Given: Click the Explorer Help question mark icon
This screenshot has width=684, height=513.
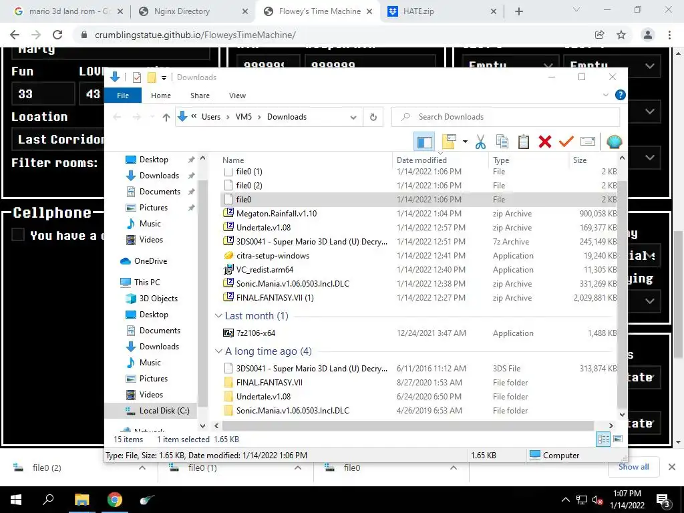Looking at the screenshot, I should (620, 95).
